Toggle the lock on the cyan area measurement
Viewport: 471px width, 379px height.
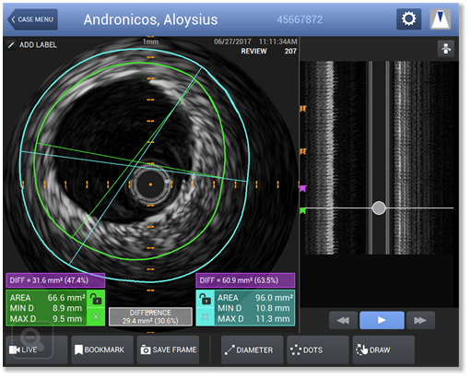(x=206, y=299)
